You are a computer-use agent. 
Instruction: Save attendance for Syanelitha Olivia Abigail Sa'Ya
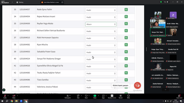[126, 66]
